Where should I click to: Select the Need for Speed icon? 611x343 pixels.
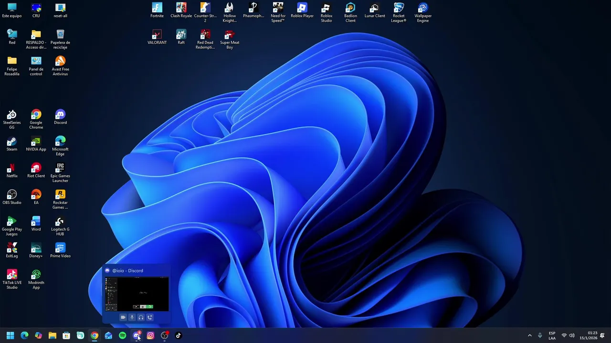[278, 12]
